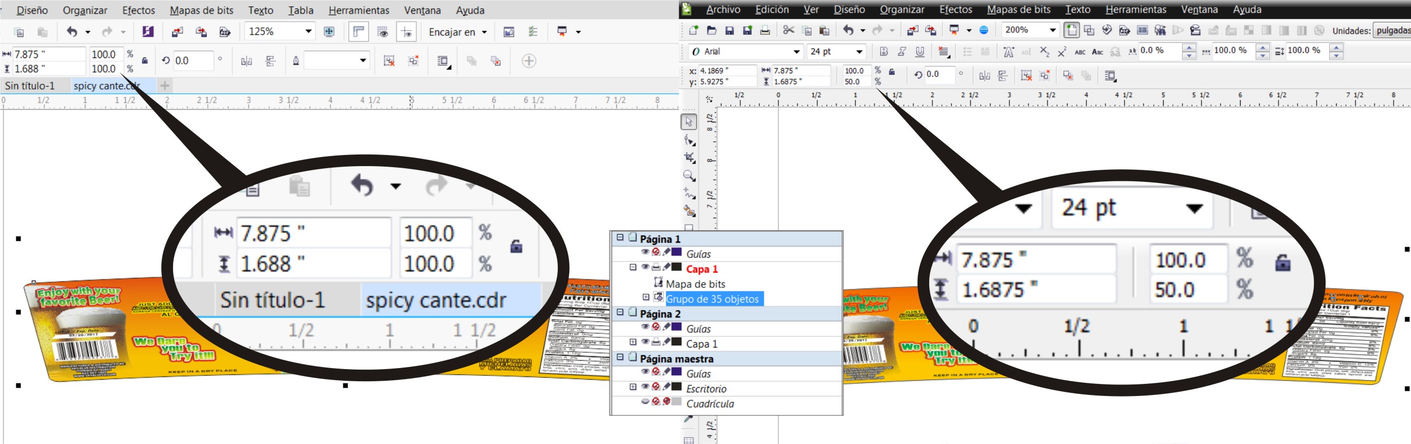Click the Save icon in right window toolbar
1411x444 pixels.
(x=729, y=30)
